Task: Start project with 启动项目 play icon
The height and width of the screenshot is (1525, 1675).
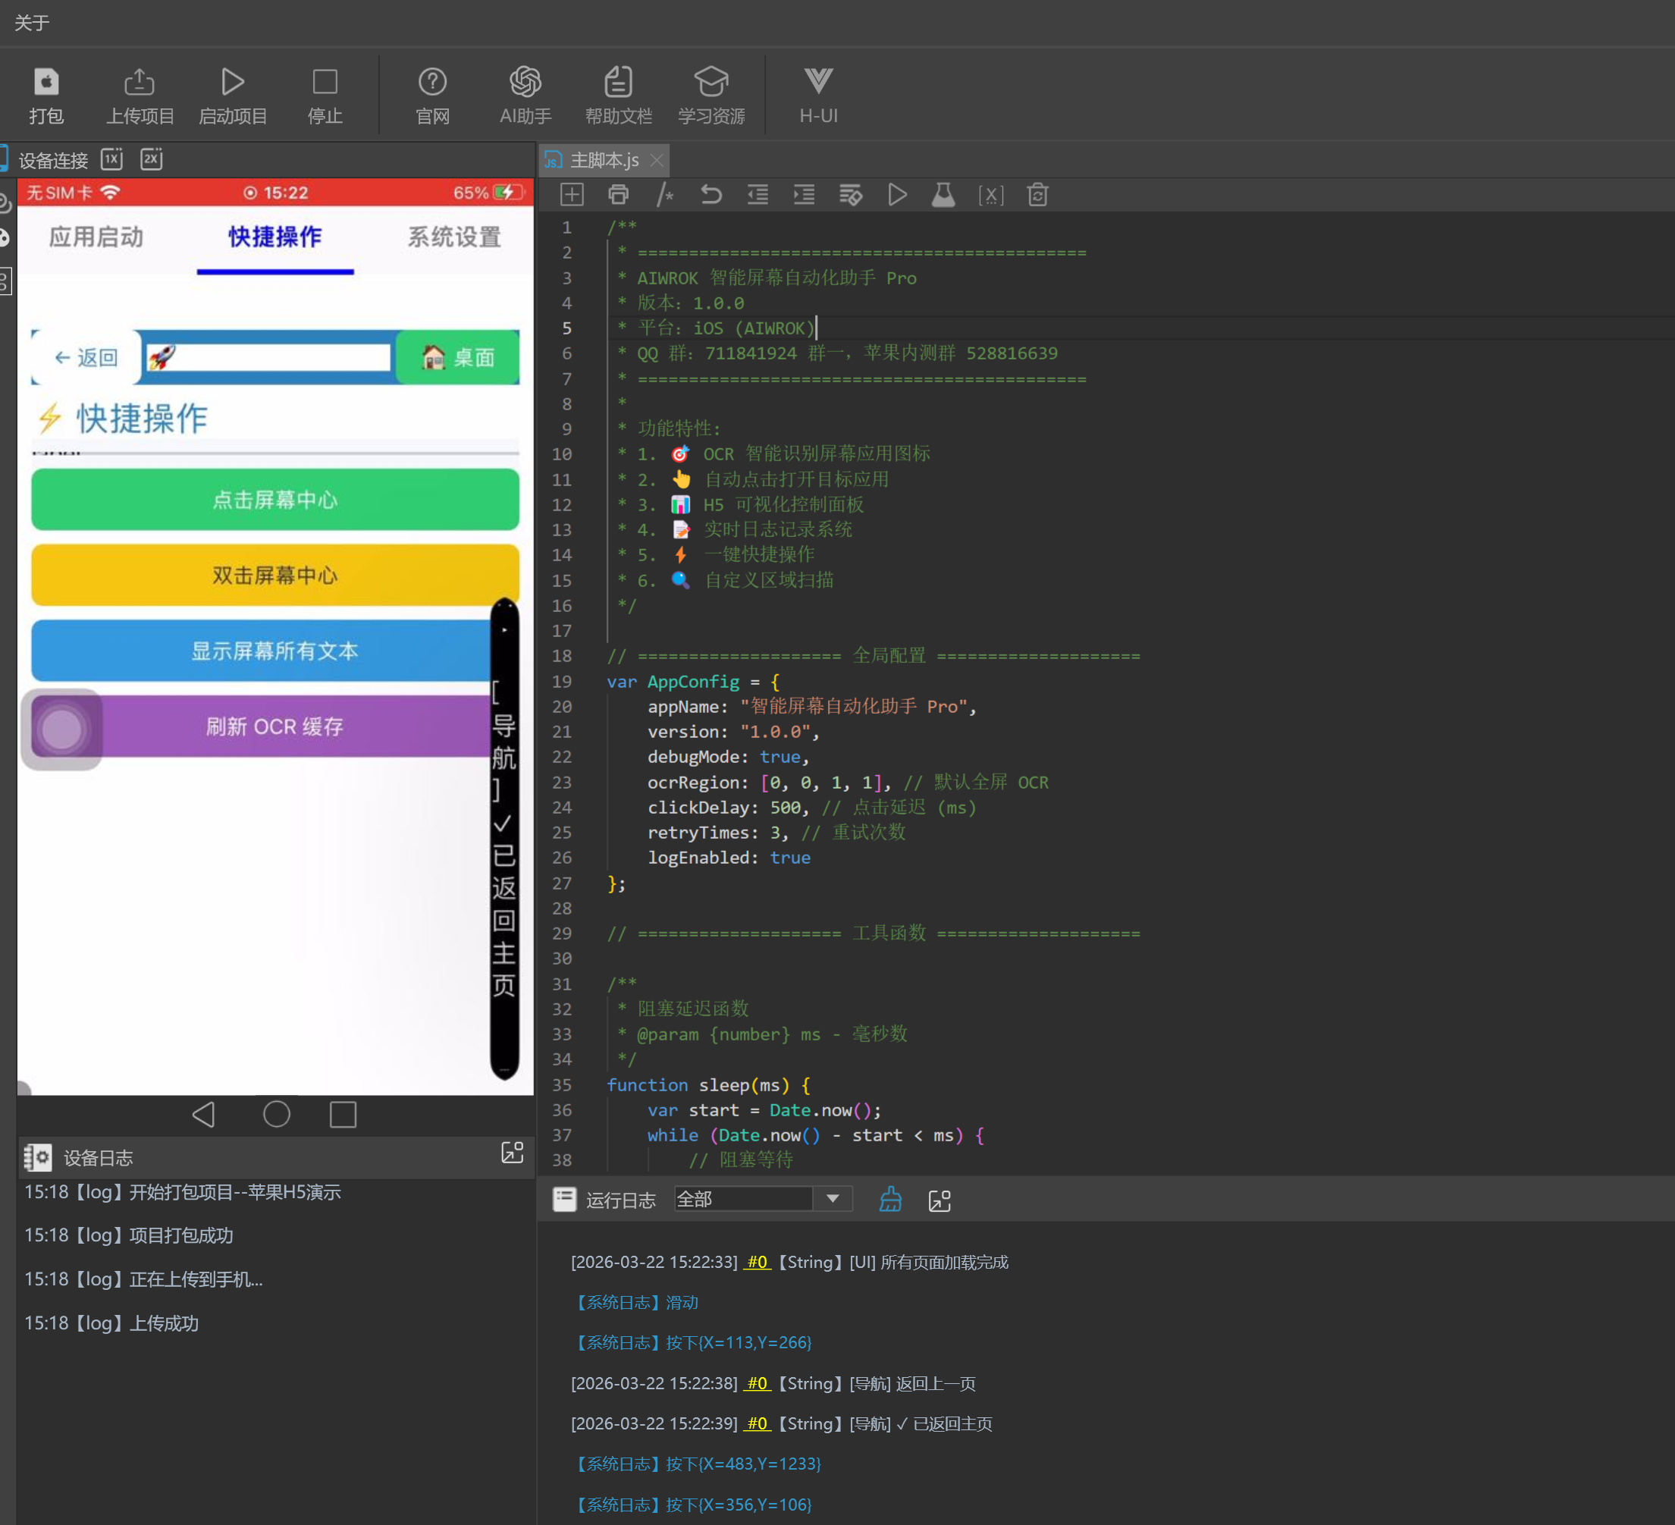Action: (x=233, y=82)
